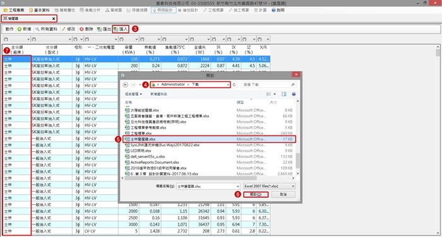Open the 說明 help menu
This screenshot has height=237, width=442.
[278, 10]
